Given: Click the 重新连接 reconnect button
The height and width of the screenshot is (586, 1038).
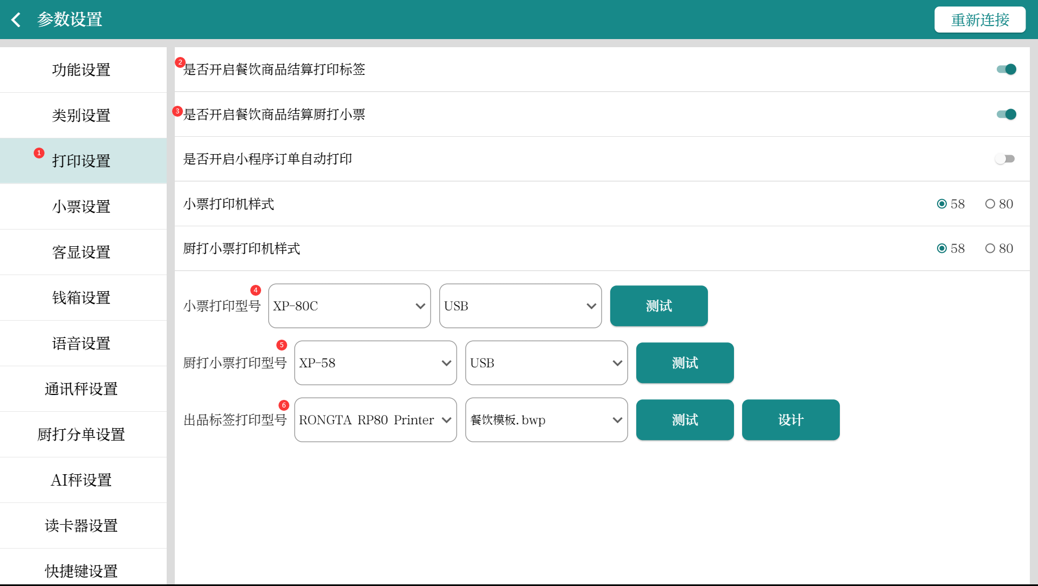Looking at the screenshot, I should pyautogui.click(x=980, y=20).
